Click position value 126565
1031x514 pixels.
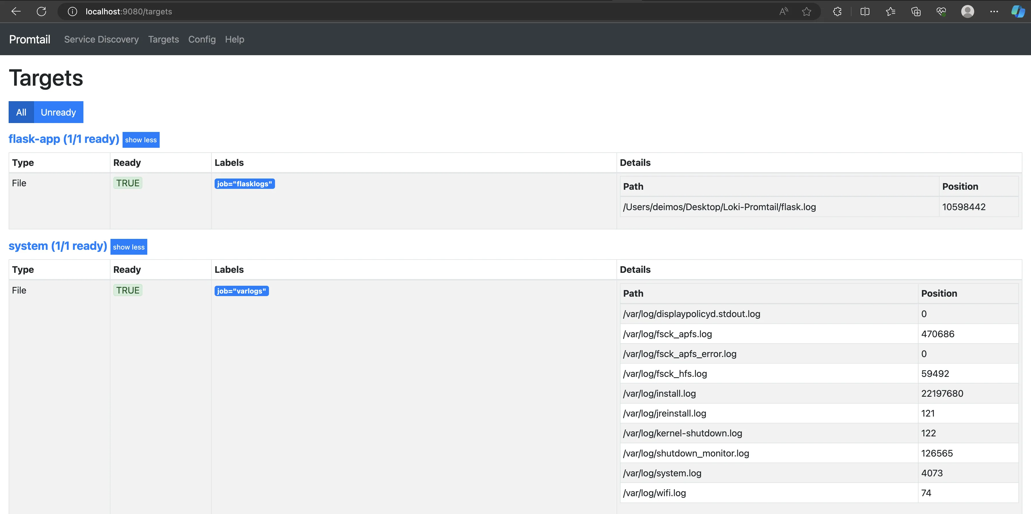[937, 453]
